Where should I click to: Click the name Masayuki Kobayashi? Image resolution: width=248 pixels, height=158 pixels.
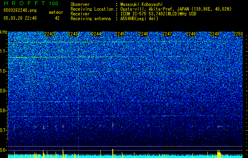click(x=142, y=4)
